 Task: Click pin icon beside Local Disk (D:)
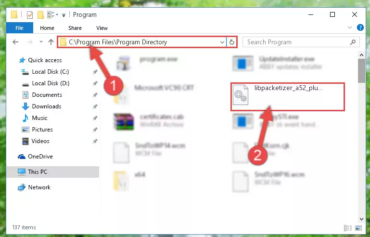pos(95,83)
